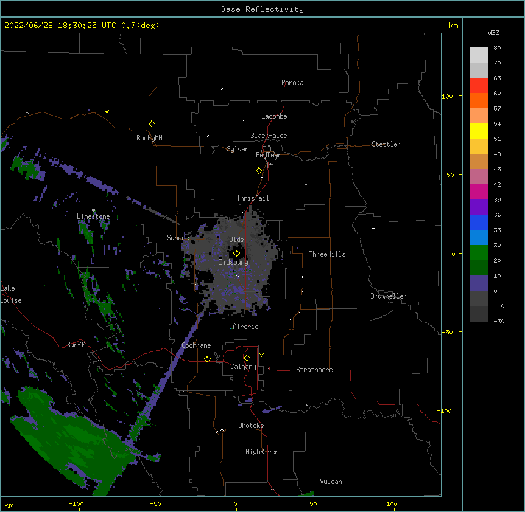This screenshot has height=512, width=525.
Task: Click the Ponoka city label
Action: 292,83
